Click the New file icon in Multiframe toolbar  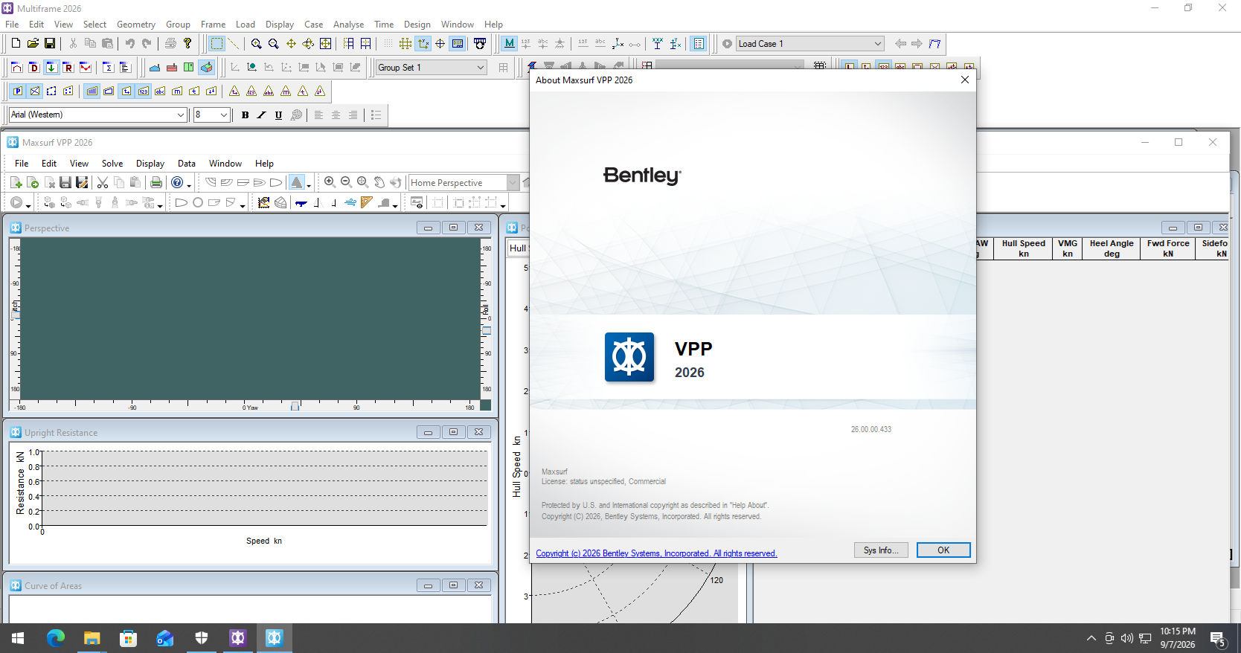pyautogui.click(x=16, y=44)
